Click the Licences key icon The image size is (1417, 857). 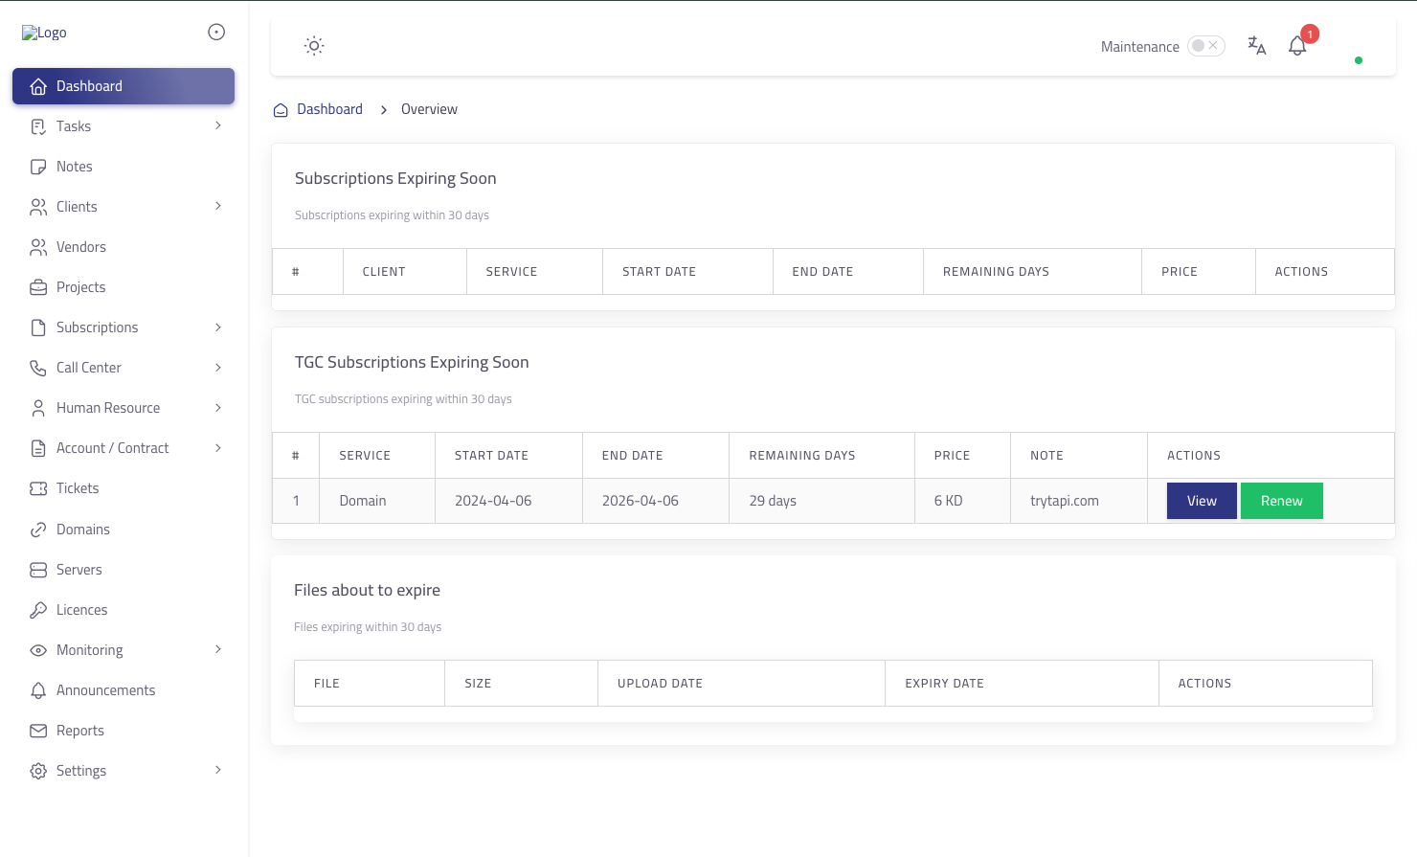tap(38, 610)
